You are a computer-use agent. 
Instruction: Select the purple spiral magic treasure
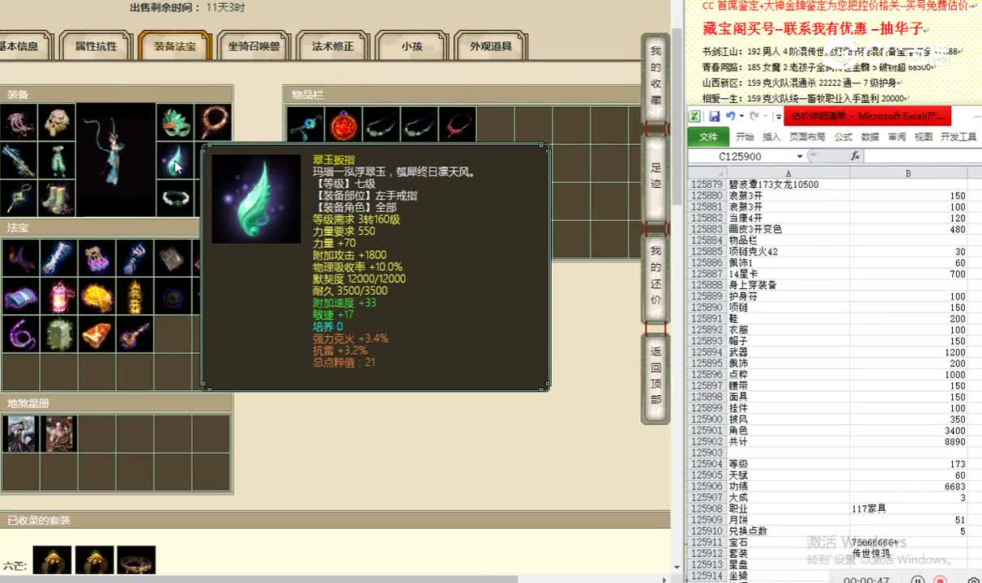click(x=20, y=334)
